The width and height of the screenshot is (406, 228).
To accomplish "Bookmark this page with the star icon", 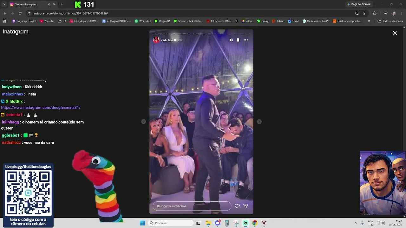I will coord(364,13).
